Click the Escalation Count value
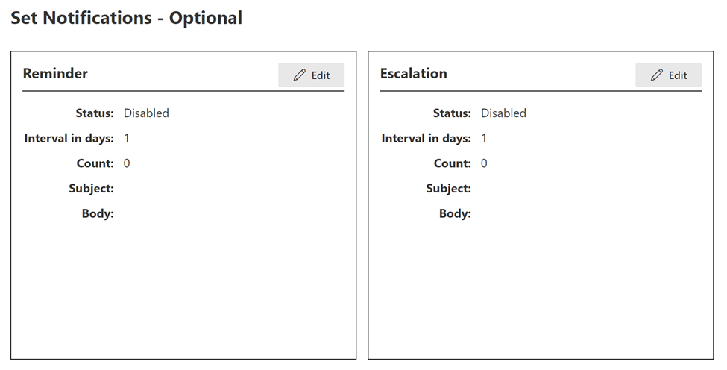727x370 pixels. pos(484,163)
